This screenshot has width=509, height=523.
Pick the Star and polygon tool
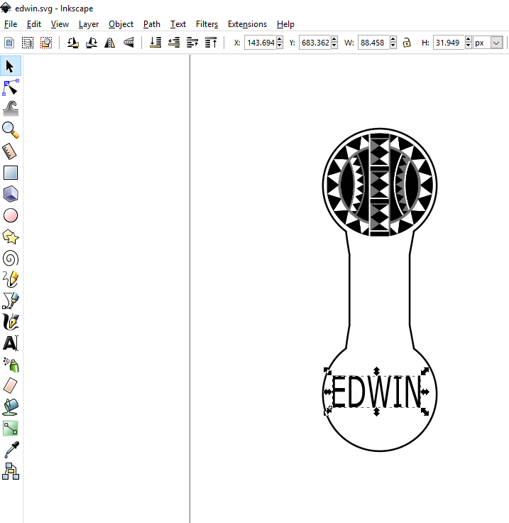tap(11, 237)
